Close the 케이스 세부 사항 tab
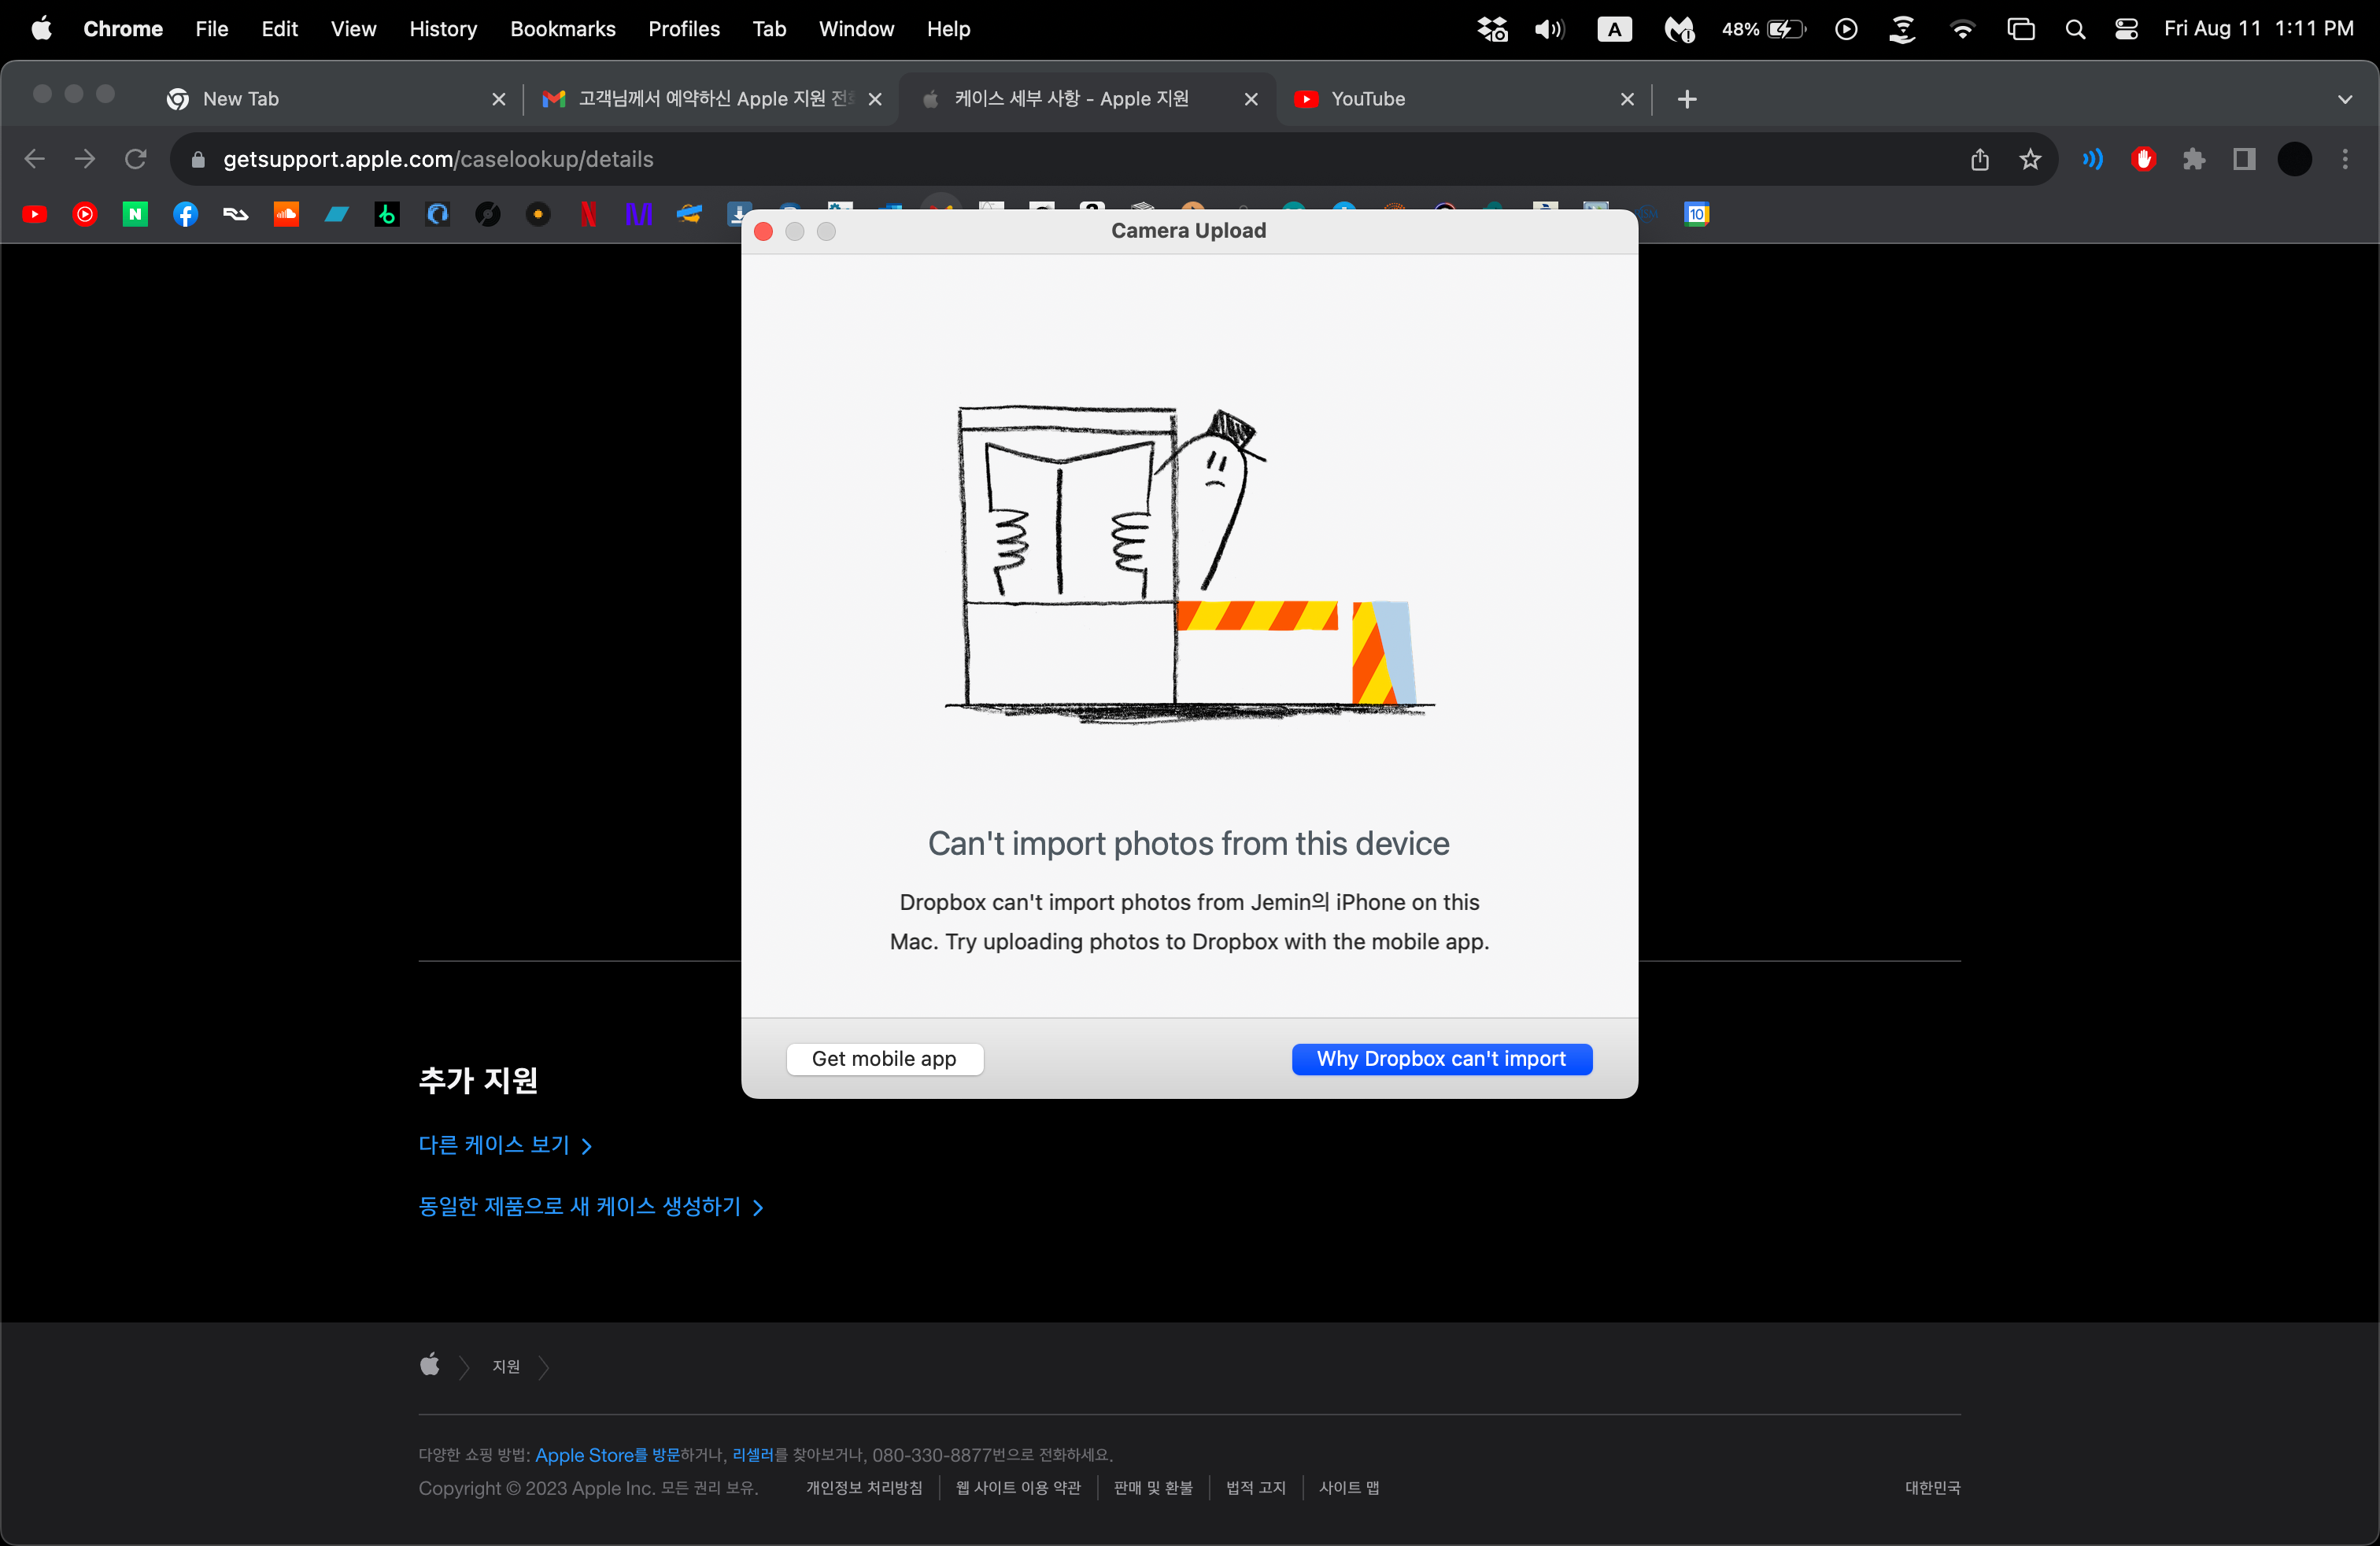Viewport: 2380px width, 1546px height. coord(1251,99)
